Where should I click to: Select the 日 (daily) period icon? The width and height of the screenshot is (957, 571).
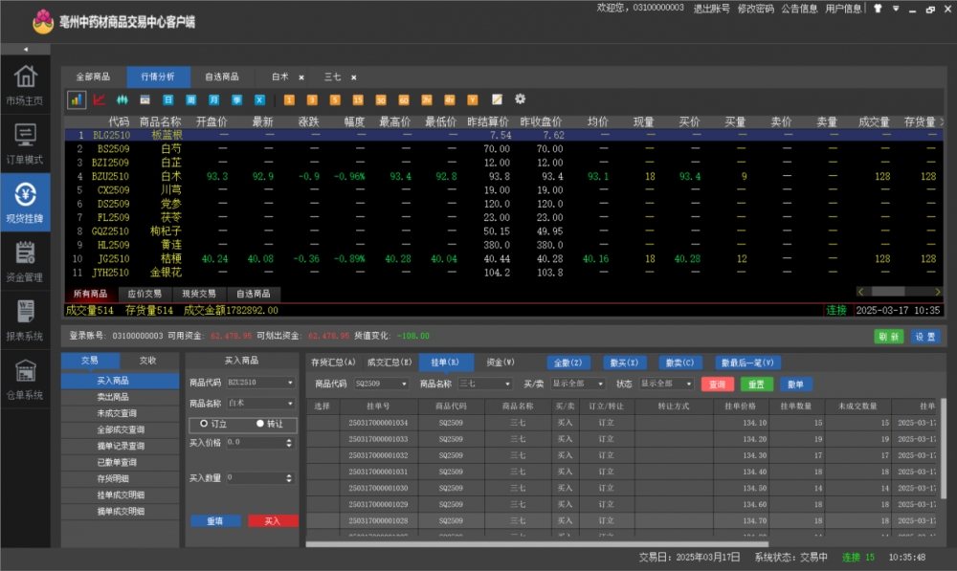click(168, 99)
